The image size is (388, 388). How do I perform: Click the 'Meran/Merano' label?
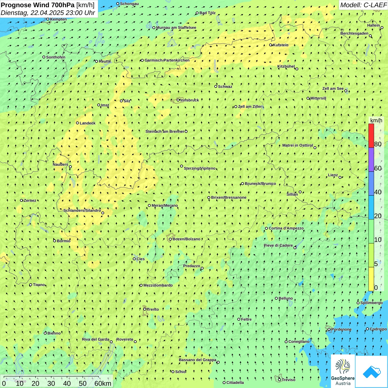pos(165,205)
